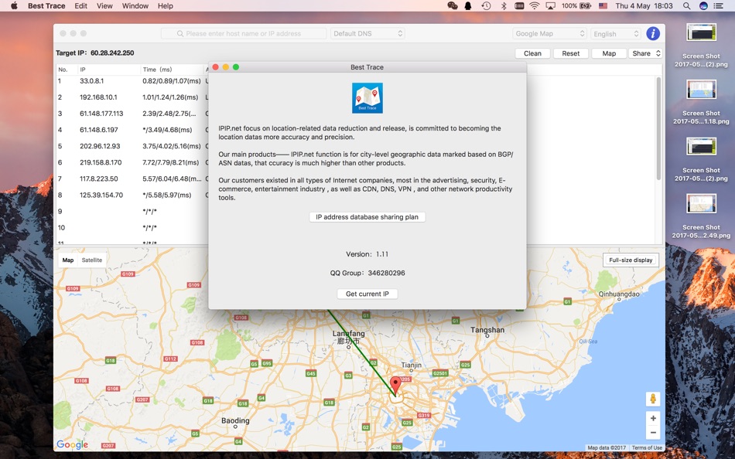This screenshot has width=735, height=459.
Task: Open the View menu
Action: coord(104,5)
